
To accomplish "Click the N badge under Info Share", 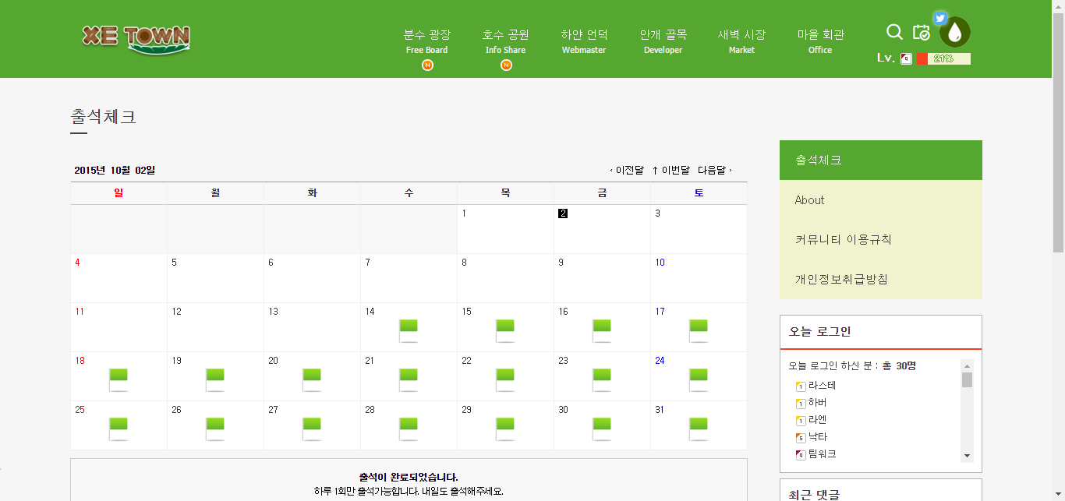I will 506,65.
